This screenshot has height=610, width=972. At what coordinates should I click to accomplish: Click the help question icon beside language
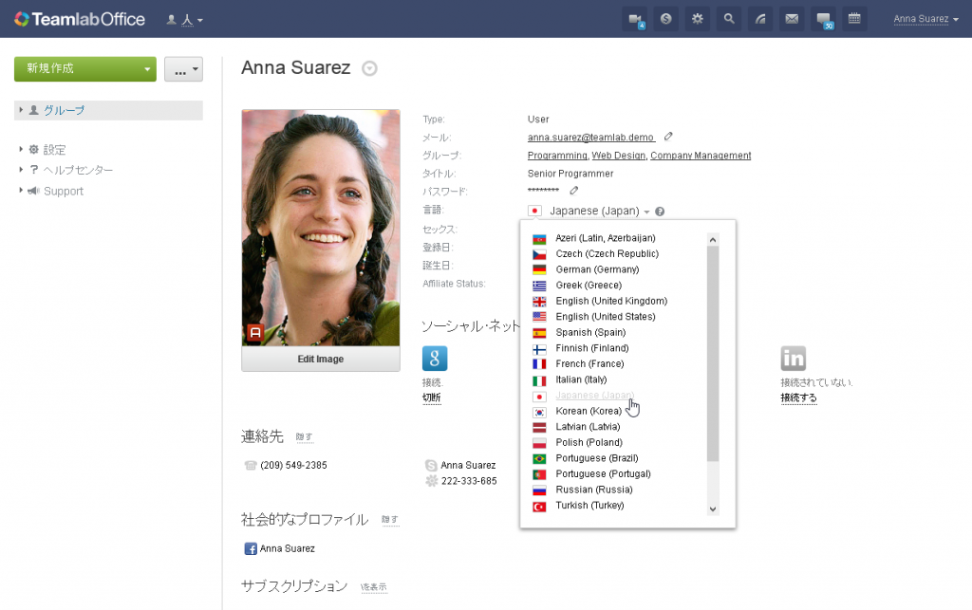coord(660,212)
